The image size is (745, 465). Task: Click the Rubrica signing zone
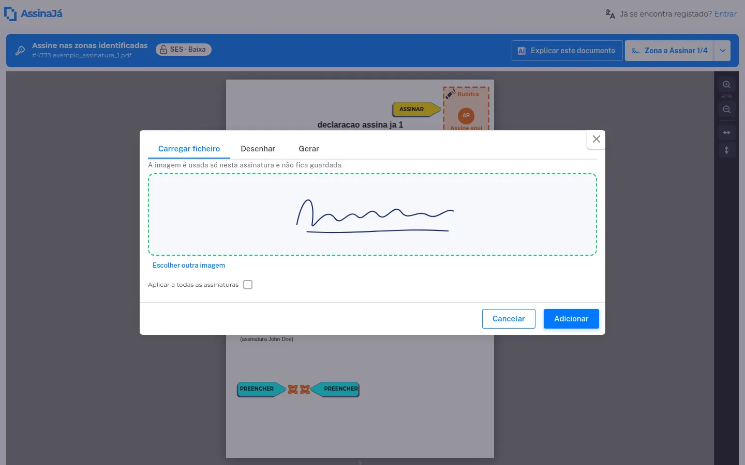(466, 109)
